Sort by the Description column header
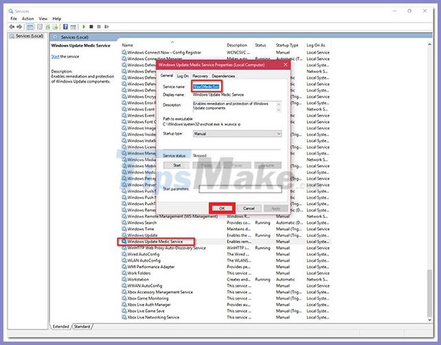This screenshot has height=345, width=441. pyautogui.click(x=237, y=45)
